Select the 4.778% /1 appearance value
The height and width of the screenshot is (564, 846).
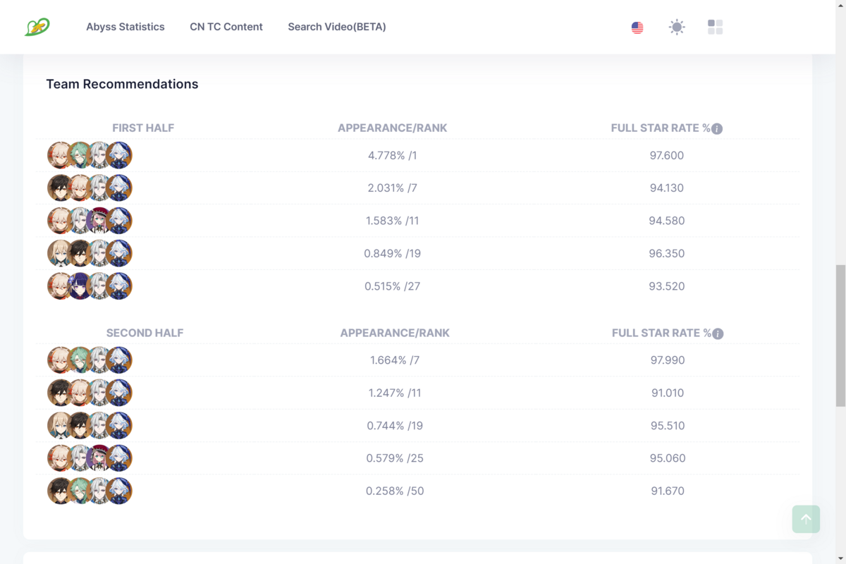(x=393, y=156)
